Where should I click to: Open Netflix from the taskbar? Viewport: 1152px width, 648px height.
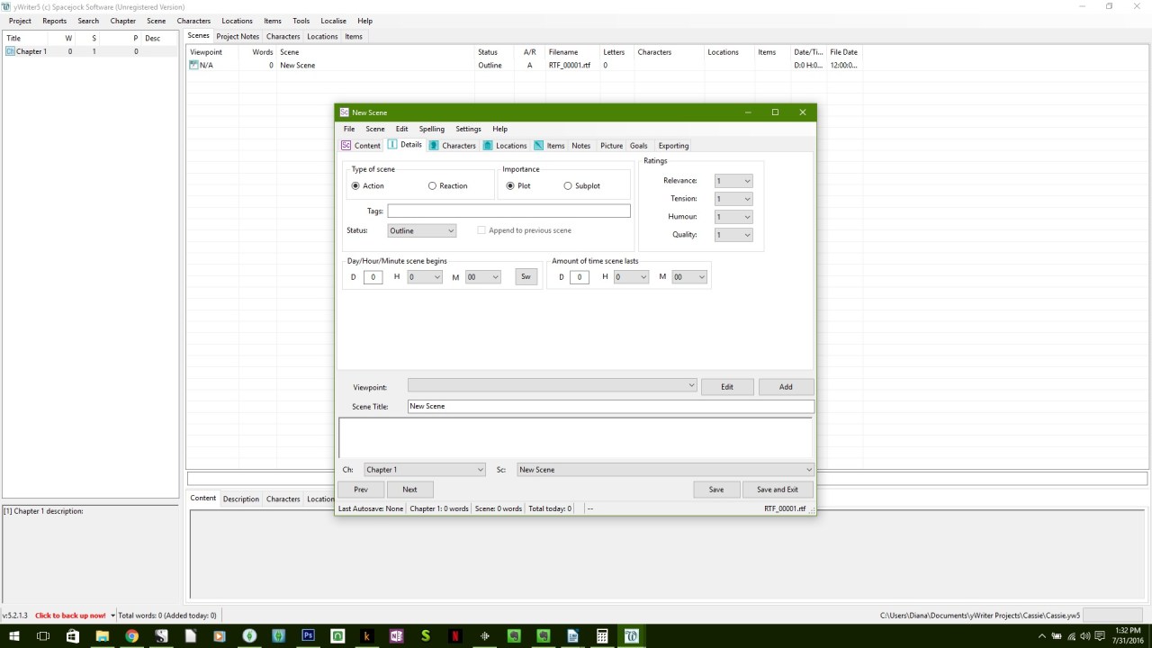[455, 635]
